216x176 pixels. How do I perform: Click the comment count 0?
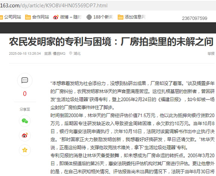tap(25, 94)
